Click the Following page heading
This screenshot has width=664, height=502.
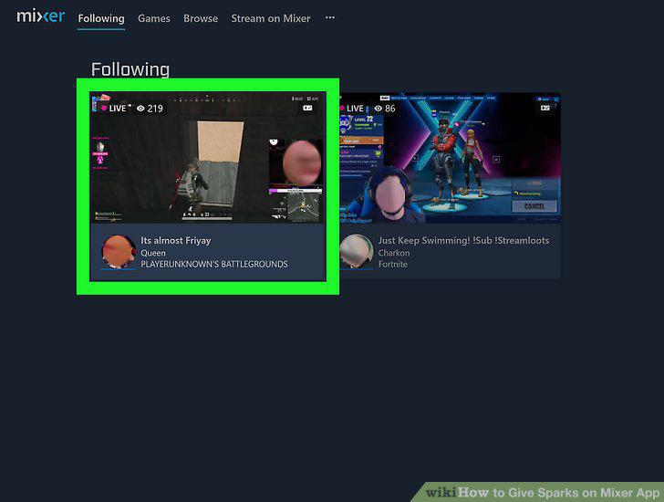coord(130,69)
